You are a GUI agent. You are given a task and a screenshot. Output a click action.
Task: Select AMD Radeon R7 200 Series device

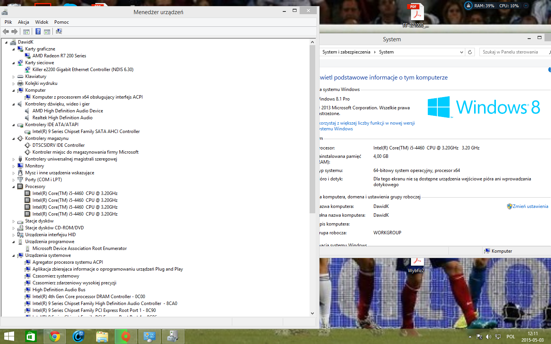coord(59,56)
